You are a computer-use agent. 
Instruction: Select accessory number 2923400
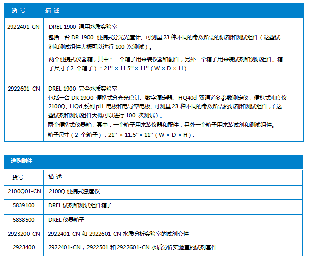click(x=23, y=248)
